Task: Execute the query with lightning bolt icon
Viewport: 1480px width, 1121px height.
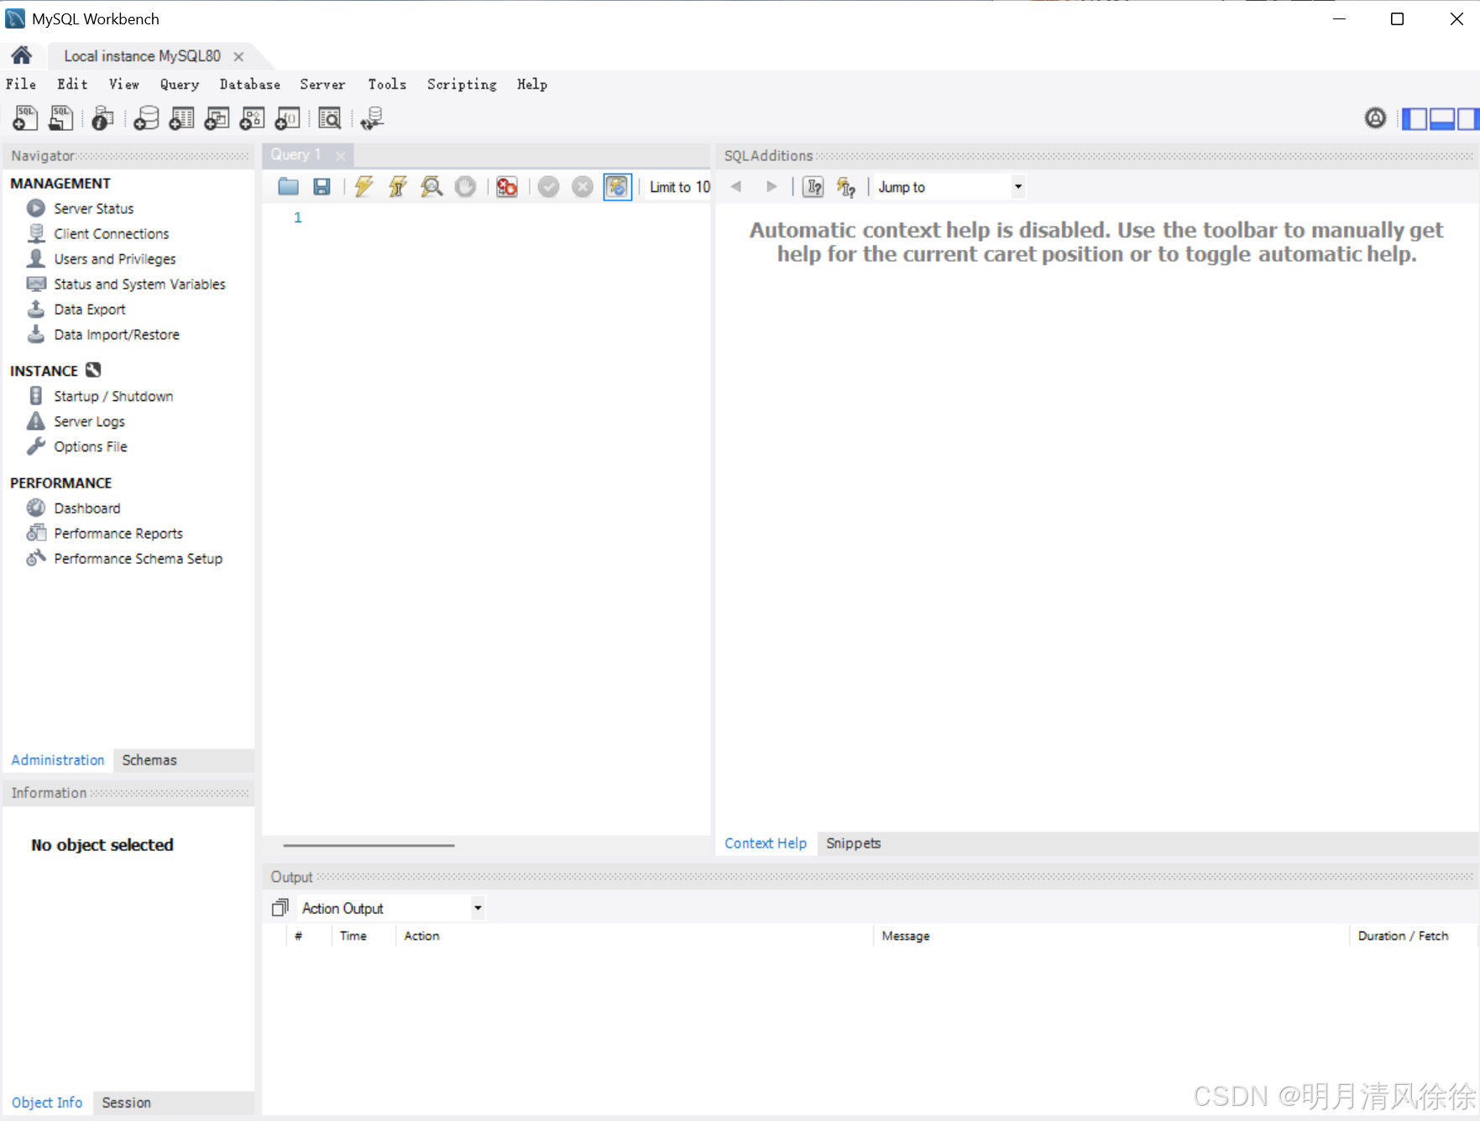Action: 363,186
